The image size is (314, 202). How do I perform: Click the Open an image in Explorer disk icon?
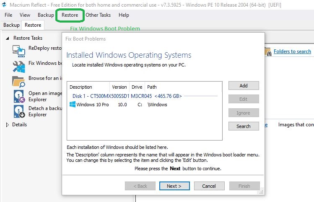(19, 97)
